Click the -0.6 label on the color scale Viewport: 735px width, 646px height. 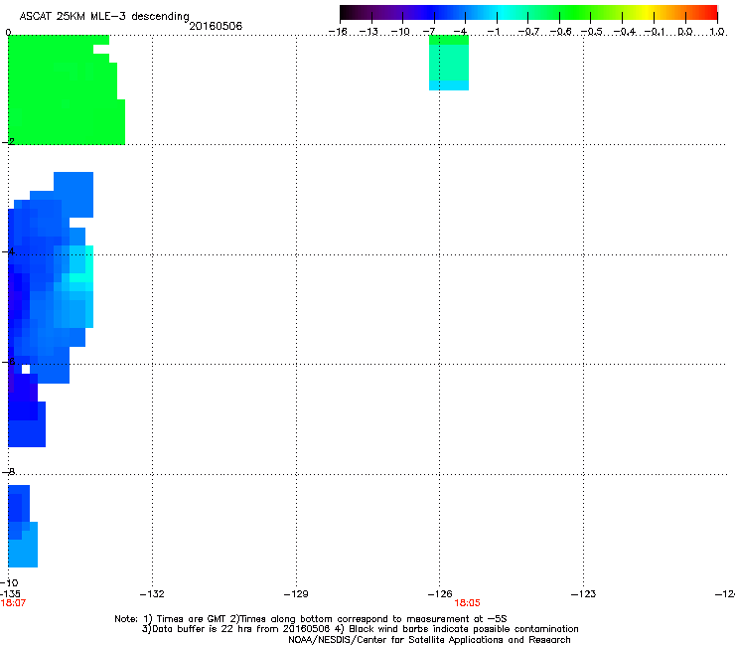(x=560, y=32)
